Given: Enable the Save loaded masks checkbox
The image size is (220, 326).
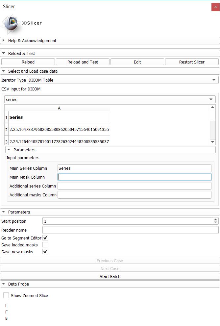Looking at the screenshot, I should click(45, 244).
